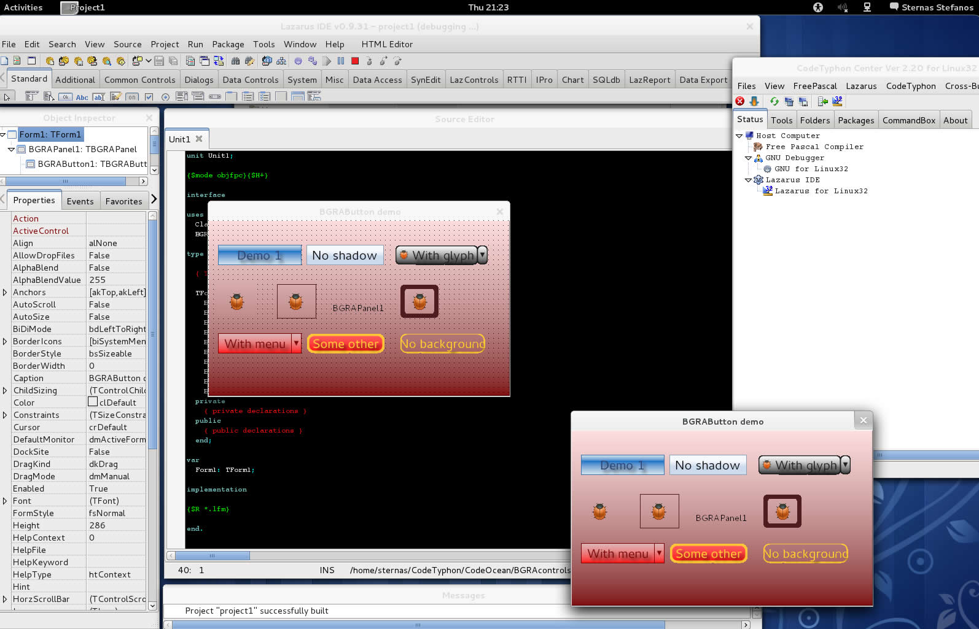Collapse Host Computer node in CodeTyphon Center
The image size is (979, 629).
(x=739, y=136)
